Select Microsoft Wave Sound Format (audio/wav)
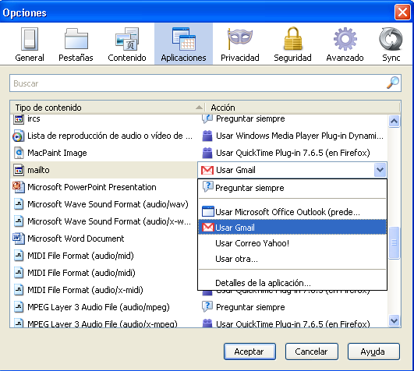The image size is (414, 371). point(104,204)
